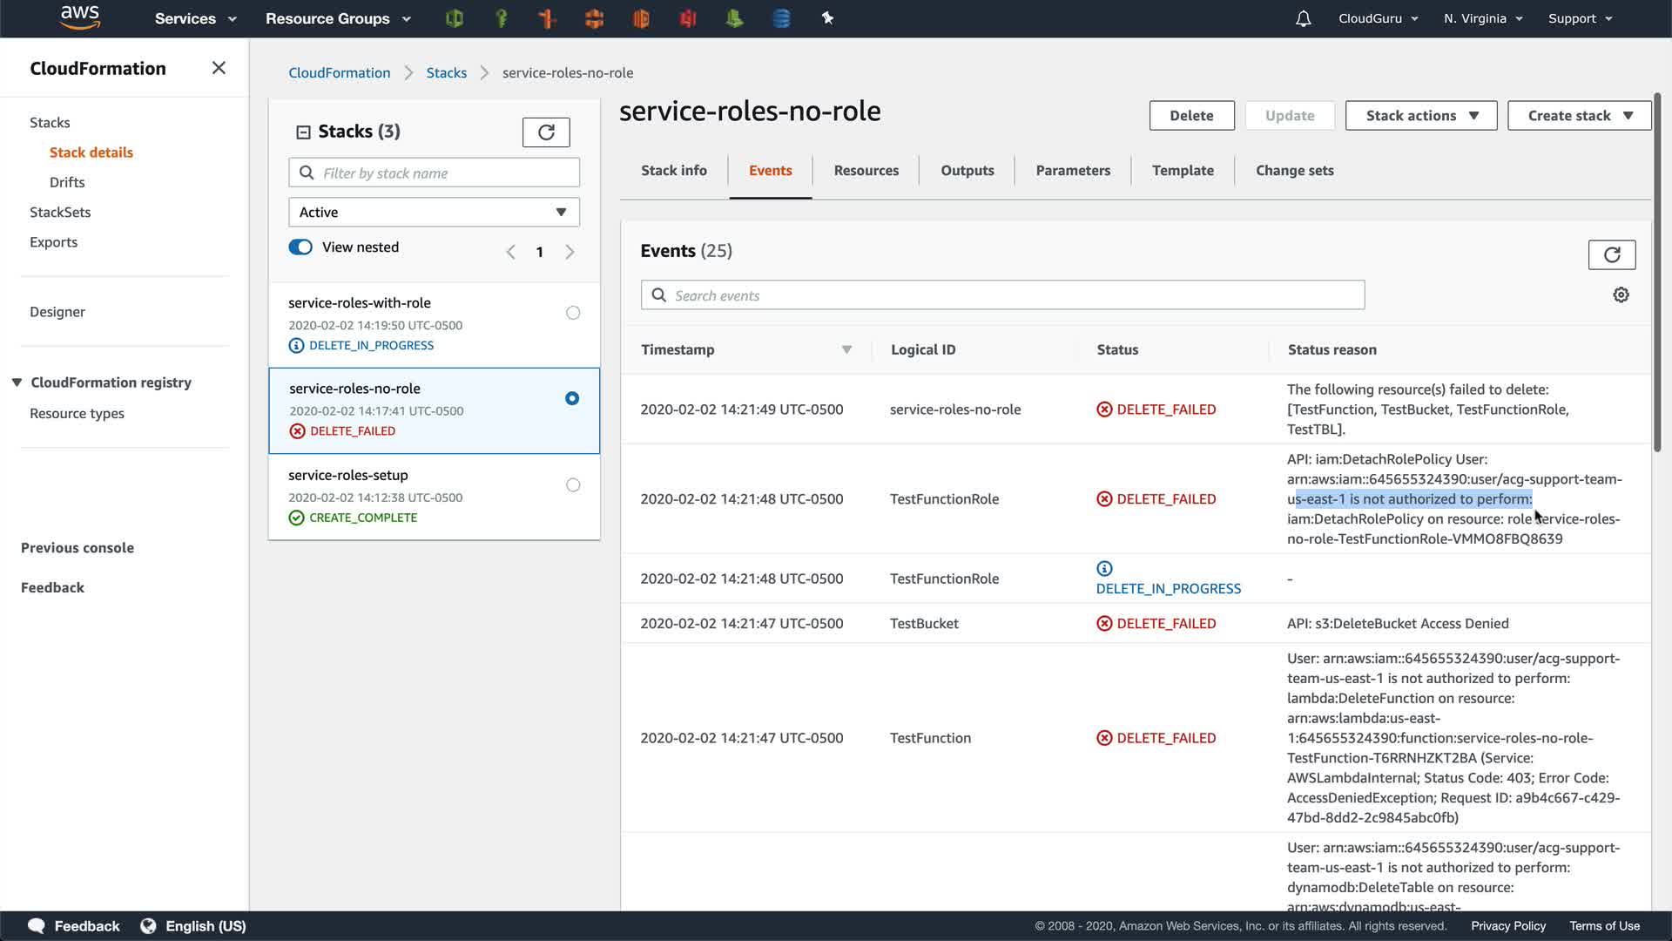The height and width of the screenshot is (941, 1672).
Task: Collapse the CloudFormation registry section
Action: click(17, 382)
